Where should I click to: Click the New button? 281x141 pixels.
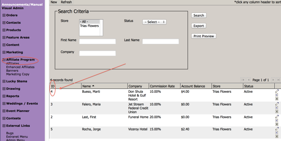pyautogui.click(x=54, y=2)
